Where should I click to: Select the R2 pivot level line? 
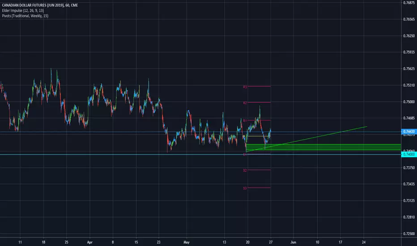259,102
